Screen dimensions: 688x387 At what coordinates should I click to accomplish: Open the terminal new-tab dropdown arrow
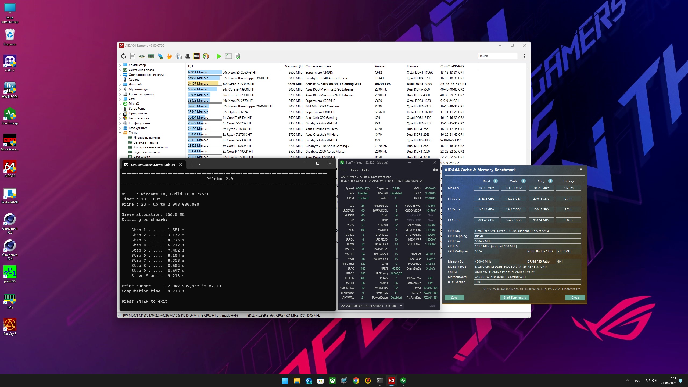click(200, 164)
